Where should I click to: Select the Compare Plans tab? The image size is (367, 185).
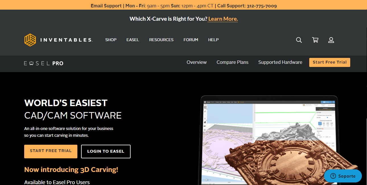point(232,62)
